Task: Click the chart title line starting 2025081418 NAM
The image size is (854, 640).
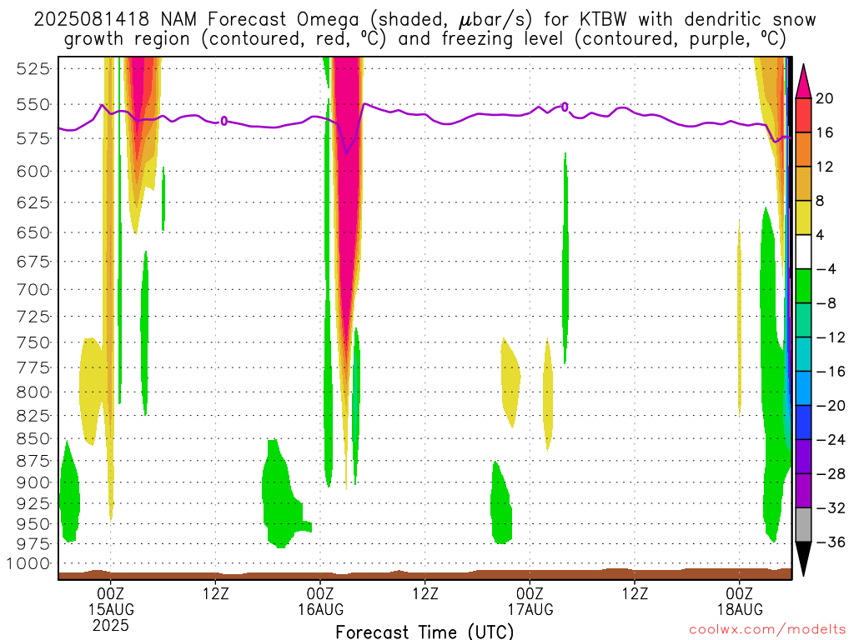Action: tap(424, 20)
